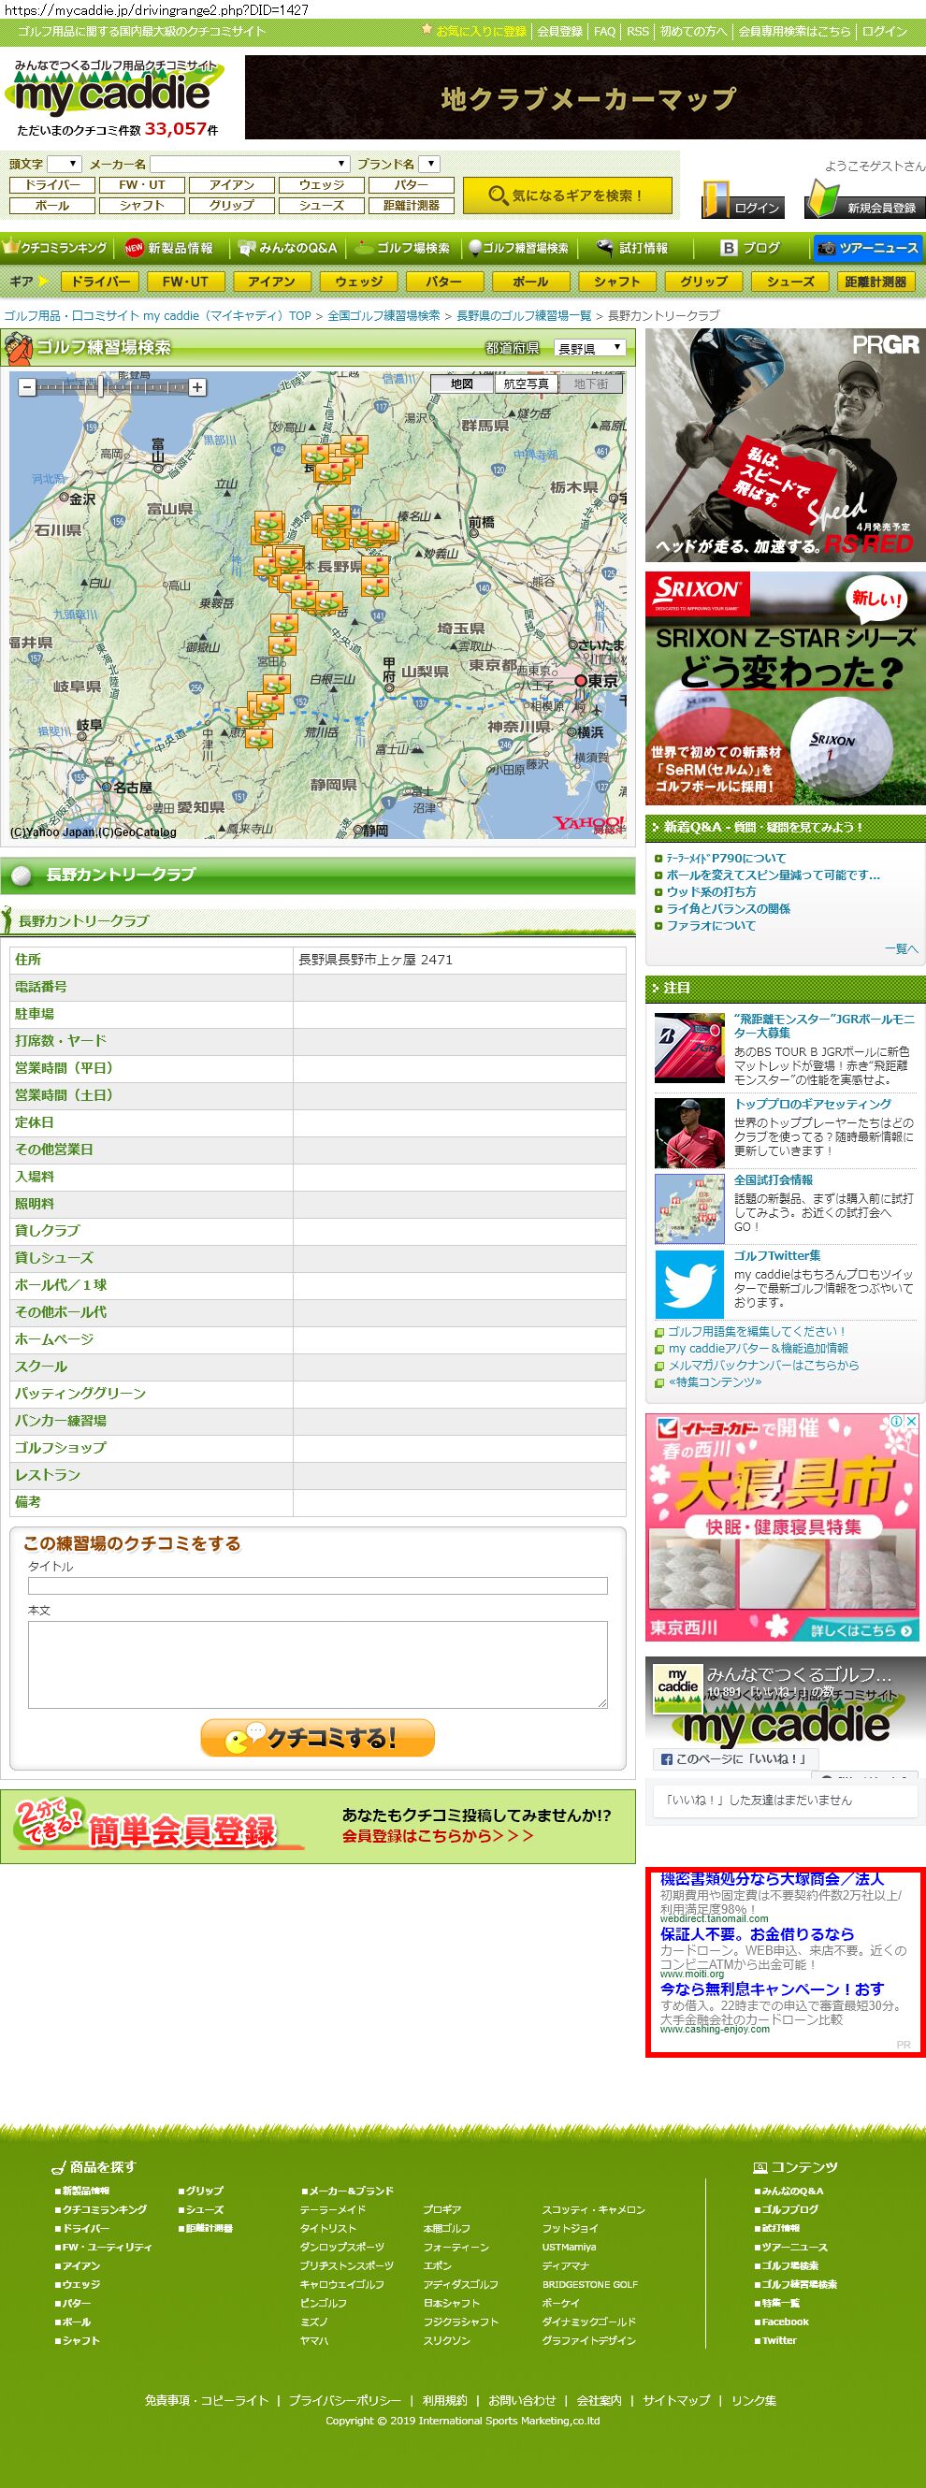Open プライバシーポリシー footer link
The height and width of the screenshot is (2488, 926).
(x=344, y=2400)
